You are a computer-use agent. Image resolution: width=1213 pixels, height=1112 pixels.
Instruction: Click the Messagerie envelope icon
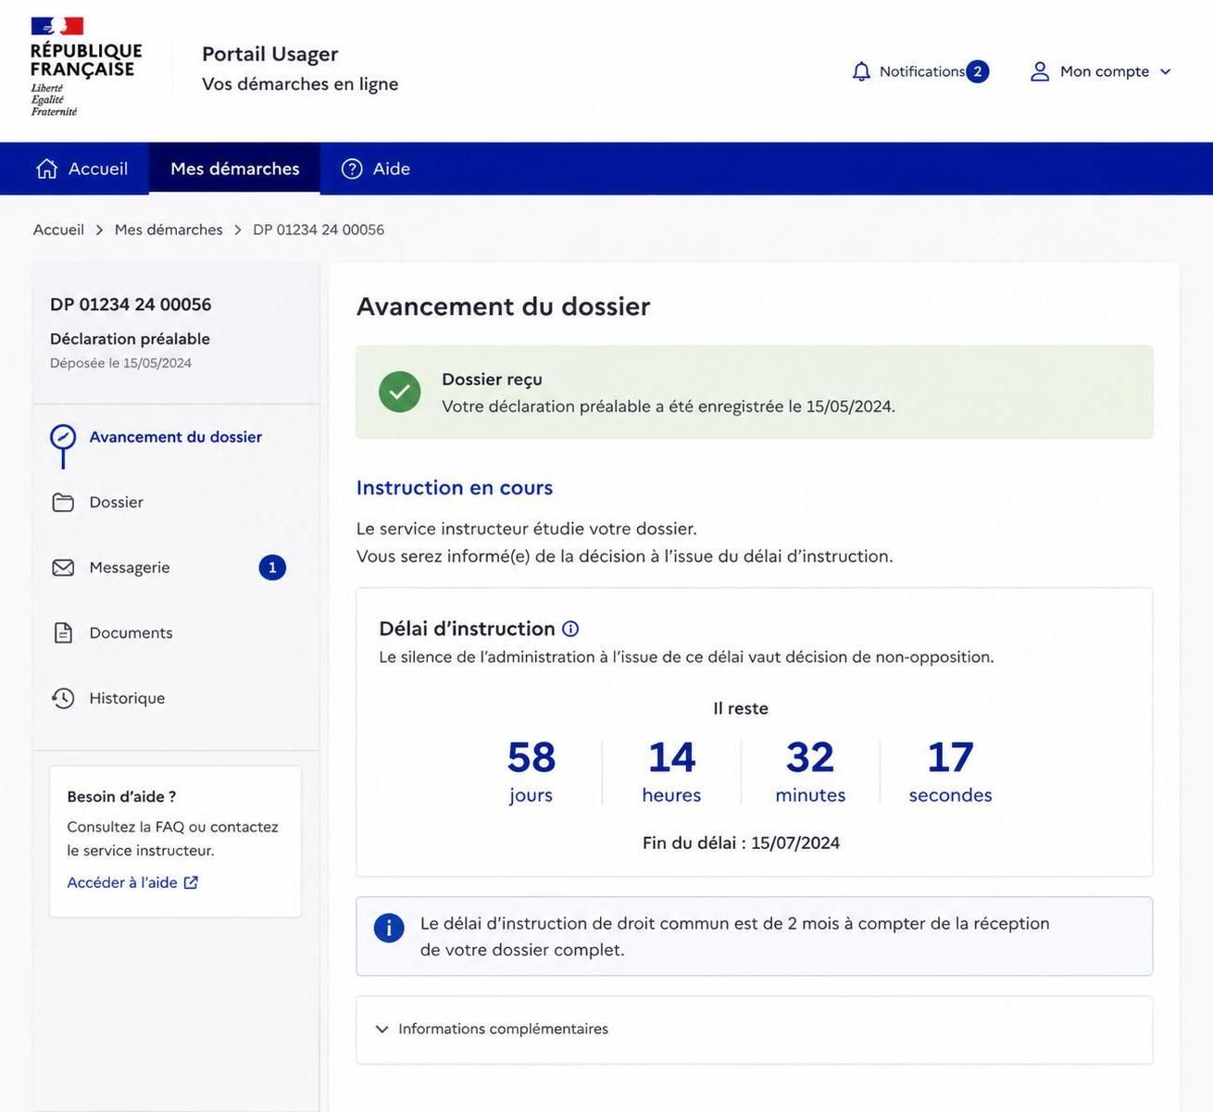point(63,568)
